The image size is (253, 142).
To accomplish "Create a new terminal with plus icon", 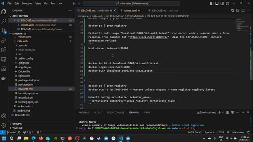I will coord(219,112).
